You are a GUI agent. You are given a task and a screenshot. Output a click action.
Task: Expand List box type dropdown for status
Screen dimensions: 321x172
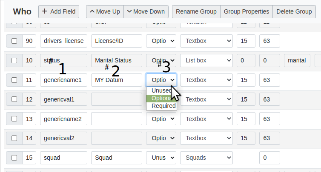(206, 60)
